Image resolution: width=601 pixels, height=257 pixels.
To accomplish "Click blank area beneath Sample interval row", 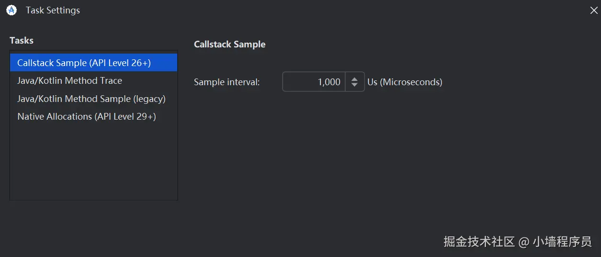I will (335, 144).
